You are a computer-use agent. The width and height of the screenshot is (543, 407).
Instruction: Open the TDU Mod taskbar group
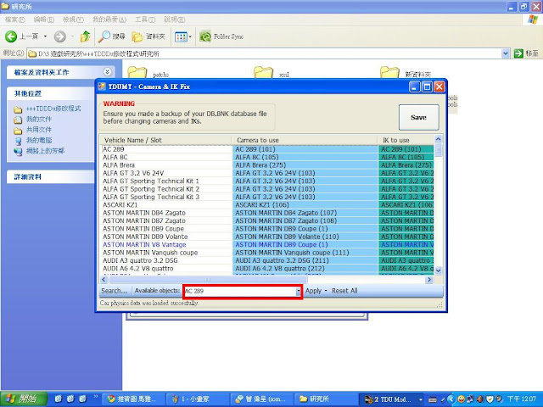[392, 399]
